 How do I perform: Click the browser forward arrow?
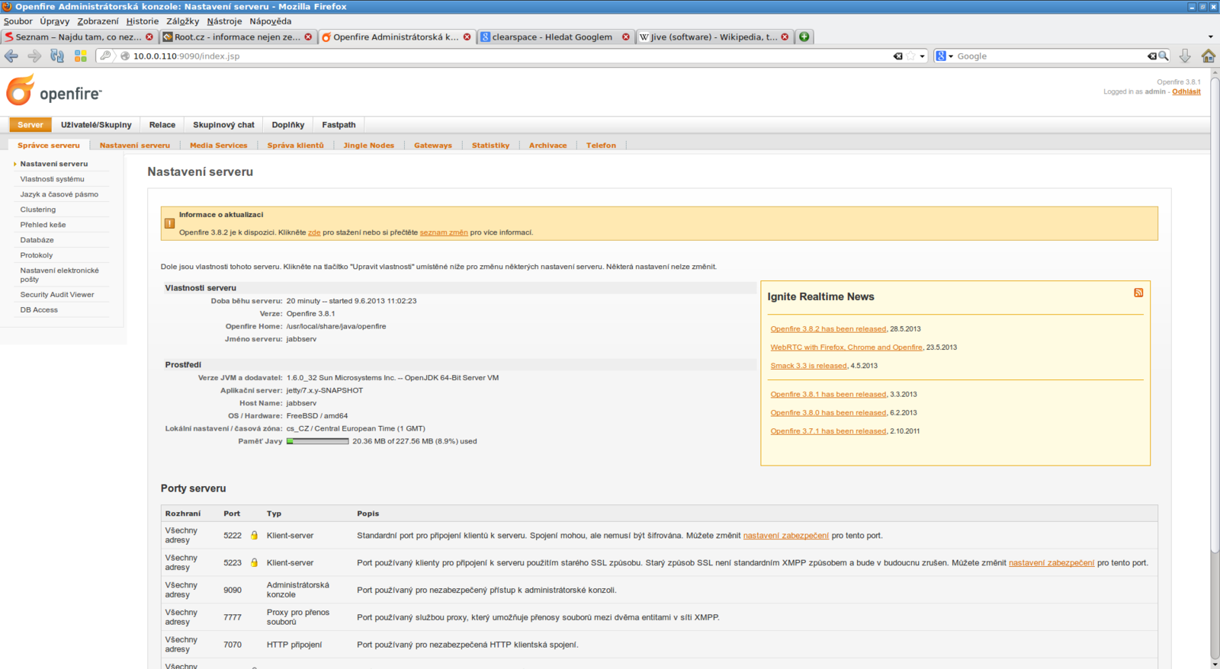(x=34, y=56)
